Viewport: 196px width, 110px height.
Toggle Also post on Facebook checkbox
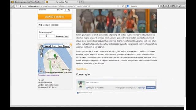tap(87, 88)
